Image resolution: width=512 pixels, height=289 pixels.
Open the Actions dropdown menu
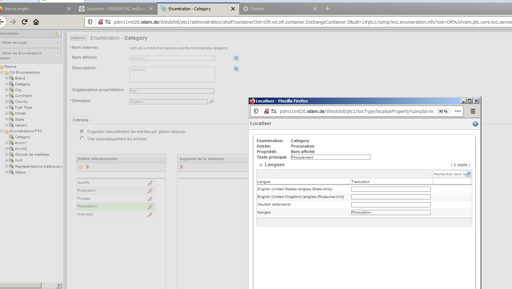click(x=78, y=38)
